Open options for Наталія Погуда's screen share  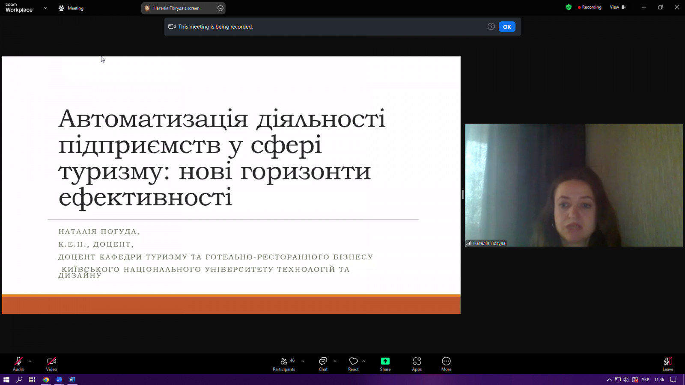point(220,8)
